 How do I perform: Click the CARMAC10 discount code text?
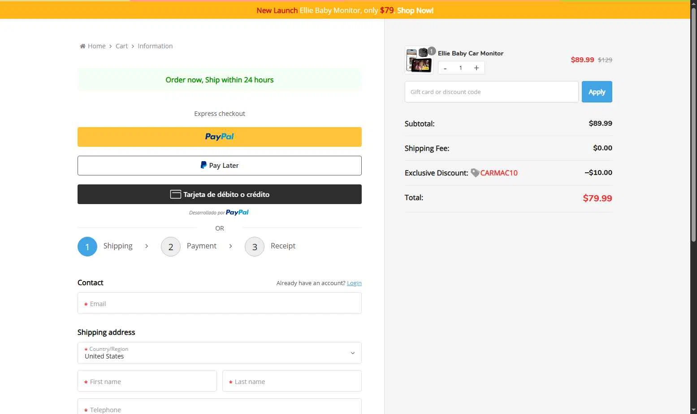(x=499, y=173)
